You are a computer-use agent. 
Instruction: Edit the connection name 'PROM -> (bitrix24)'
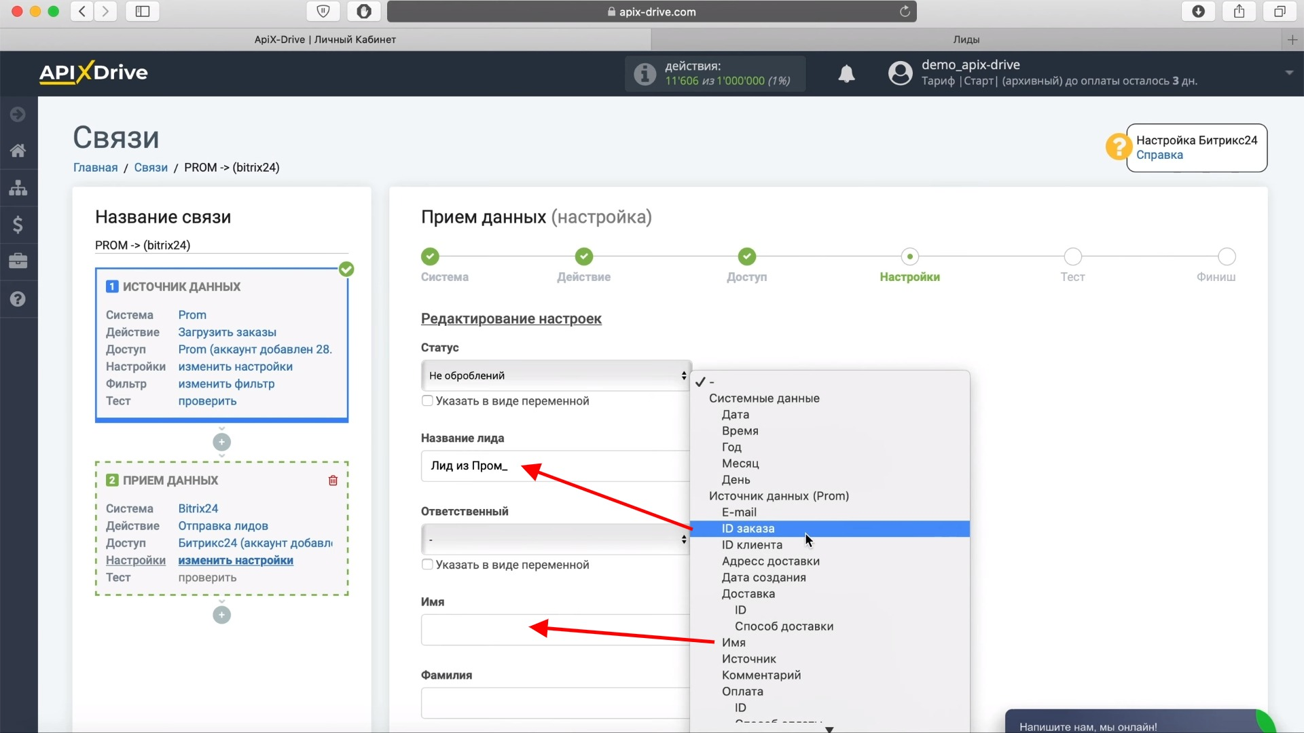(221, 246)
